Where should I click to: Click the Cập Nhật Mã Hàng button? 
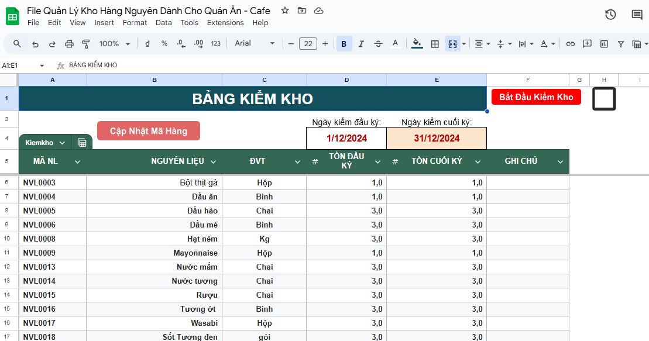[149, 131]
